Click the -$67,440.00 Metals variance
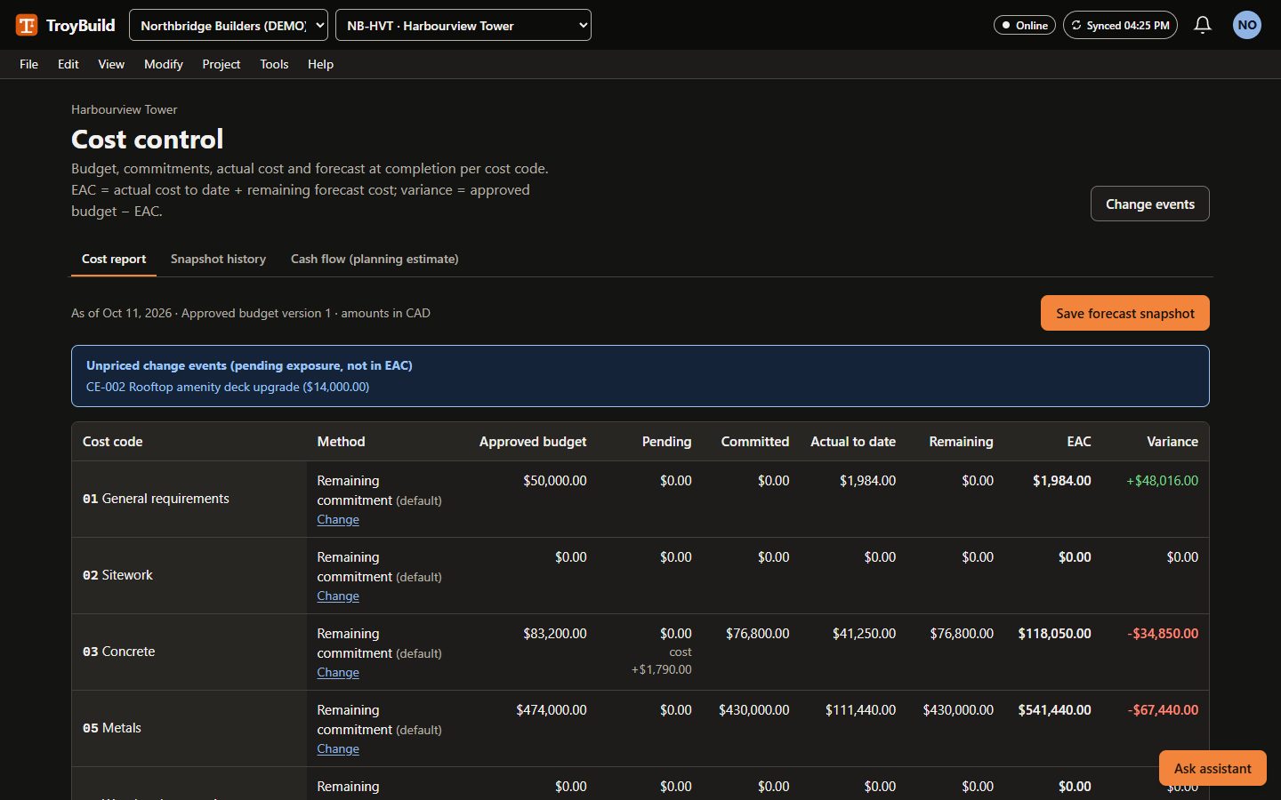The width and height of the screenshot is (1281, 800). [x=1163, y=709]
